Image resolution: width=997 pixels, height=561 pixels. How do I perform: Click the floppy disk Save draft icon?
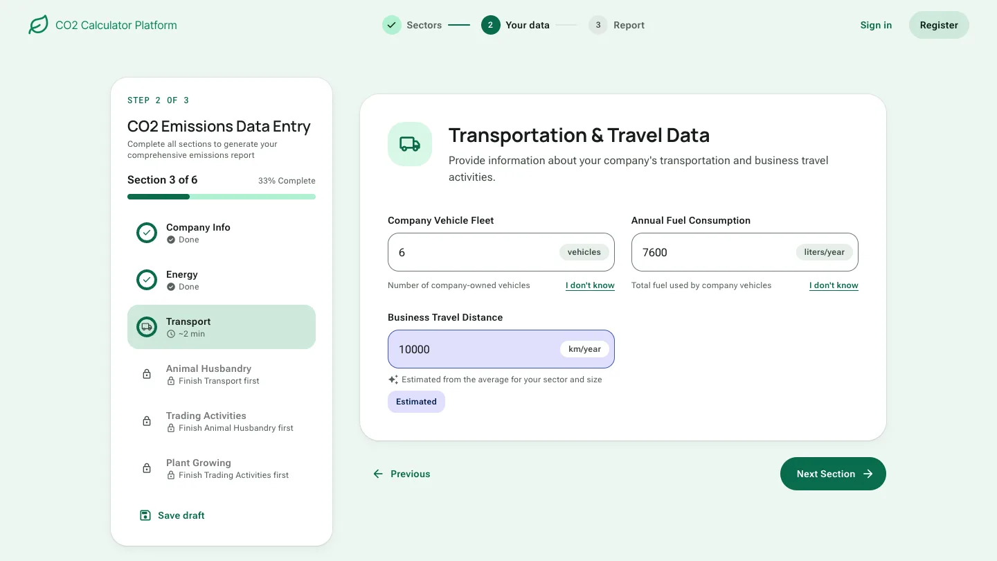[x=145, y=515]
